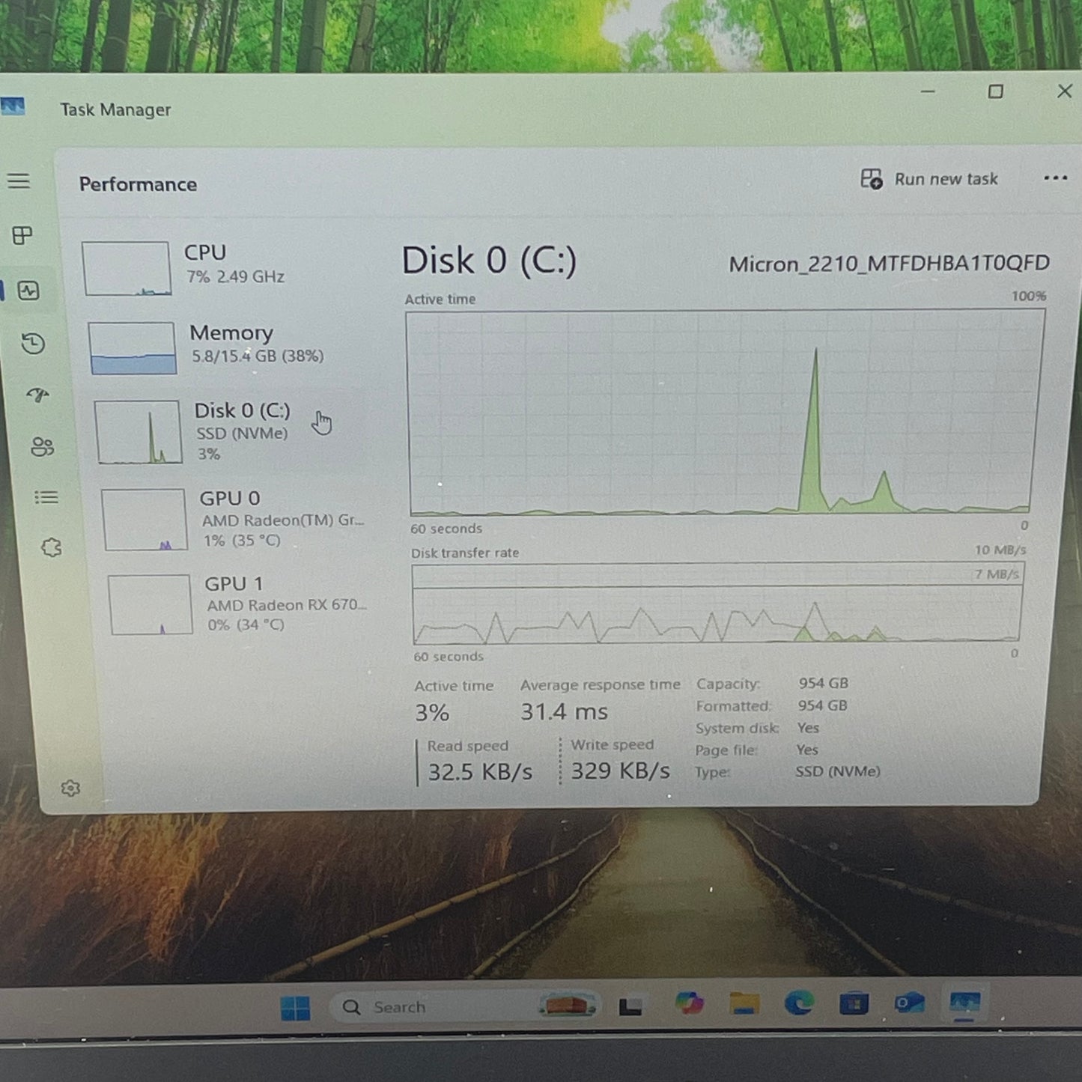Open the Startup apps icon

[x=37, y=395]
